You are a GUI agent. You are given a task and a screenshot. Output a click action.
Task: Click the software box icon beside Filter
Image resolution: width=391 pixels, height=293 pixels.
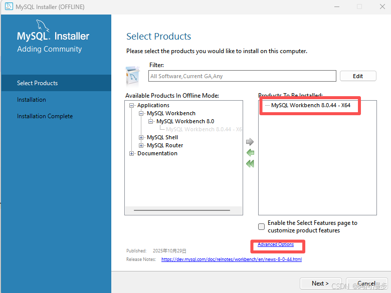coord(133,76)
